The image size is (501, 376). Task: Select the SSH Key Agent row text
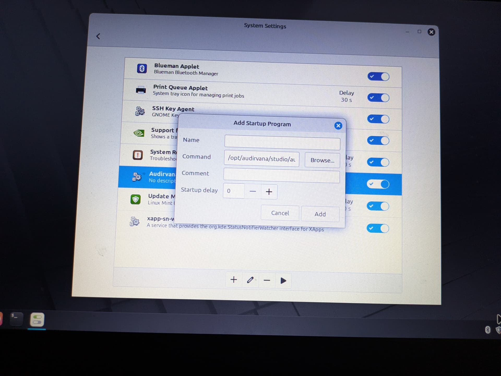coord(173,112)
